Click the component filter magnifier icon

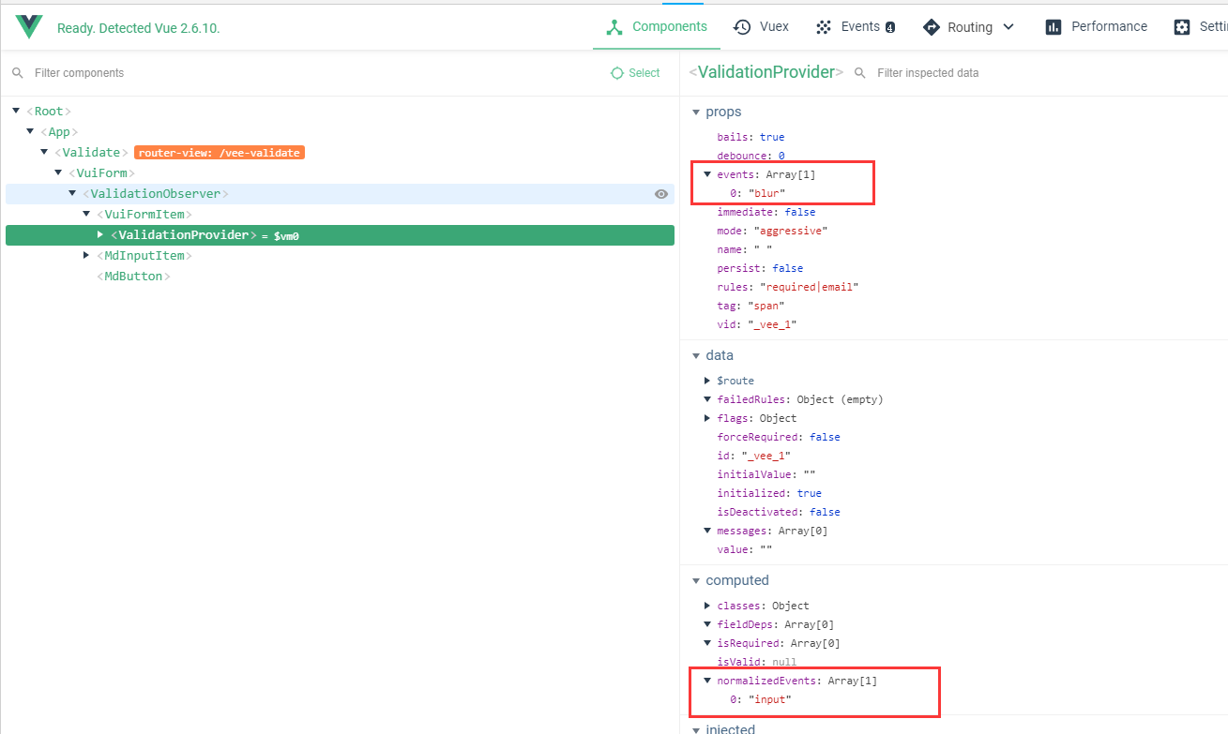pos(17,72)
